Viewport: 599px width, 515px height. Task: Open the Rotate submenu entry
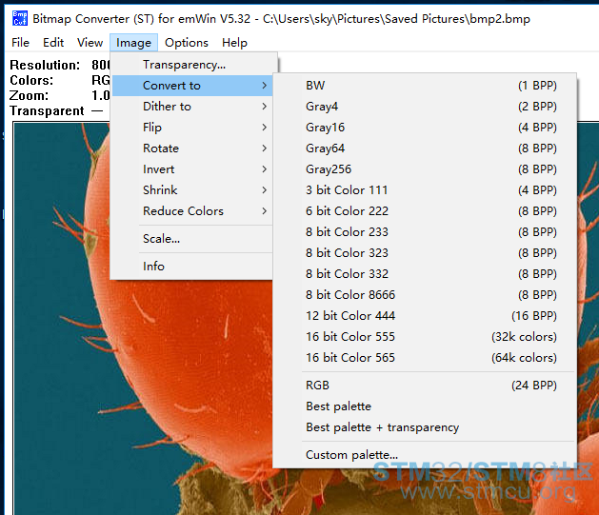192,149
